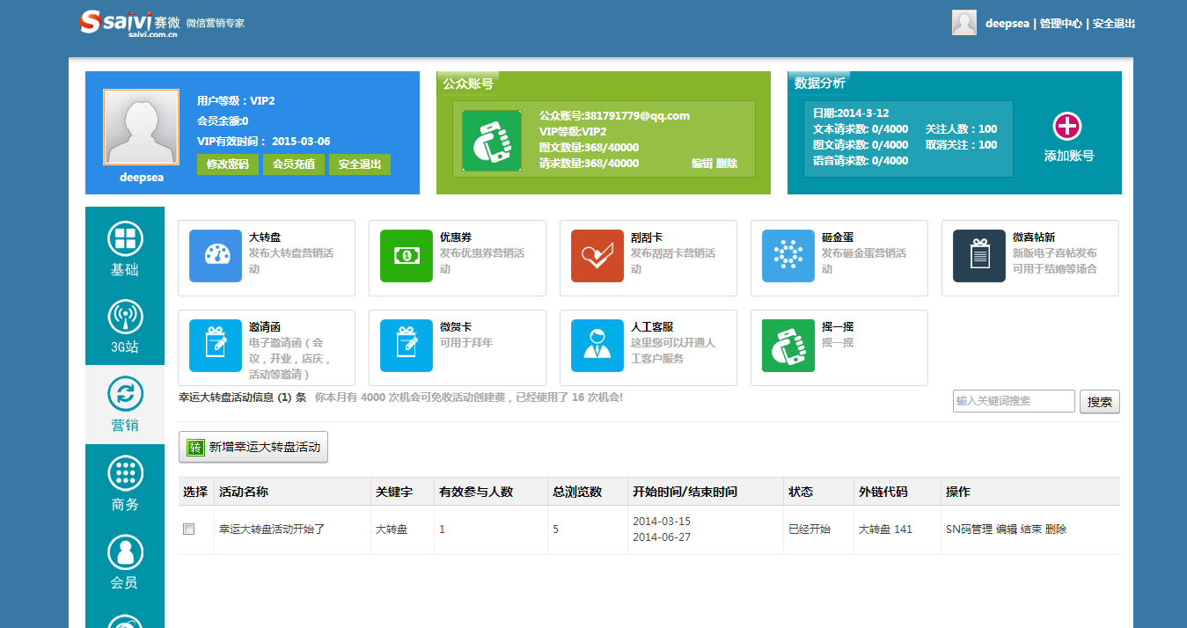Screen dimensions: 1187x628
Task: Click the 搜索 search button
Action: (1099, 402)
